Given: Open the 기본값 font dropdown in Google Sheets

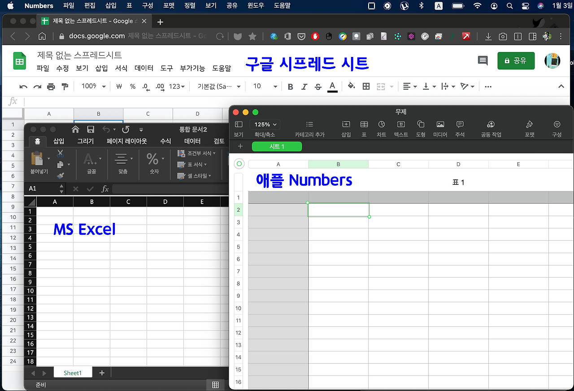Looking at the screenshot, I should [x=219, y=87].
